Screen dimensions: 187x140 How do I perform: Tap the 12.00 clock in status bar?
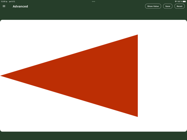coord(4,2)
